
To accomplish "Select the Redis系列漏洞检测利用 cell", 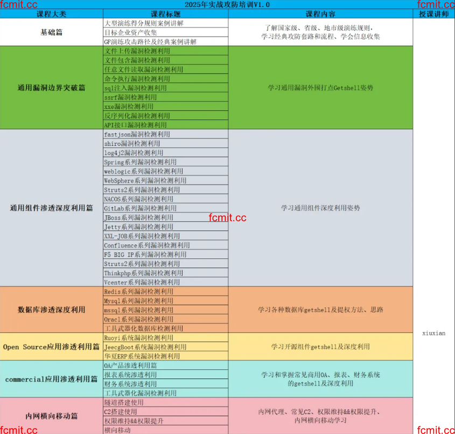I will point(165,291).
